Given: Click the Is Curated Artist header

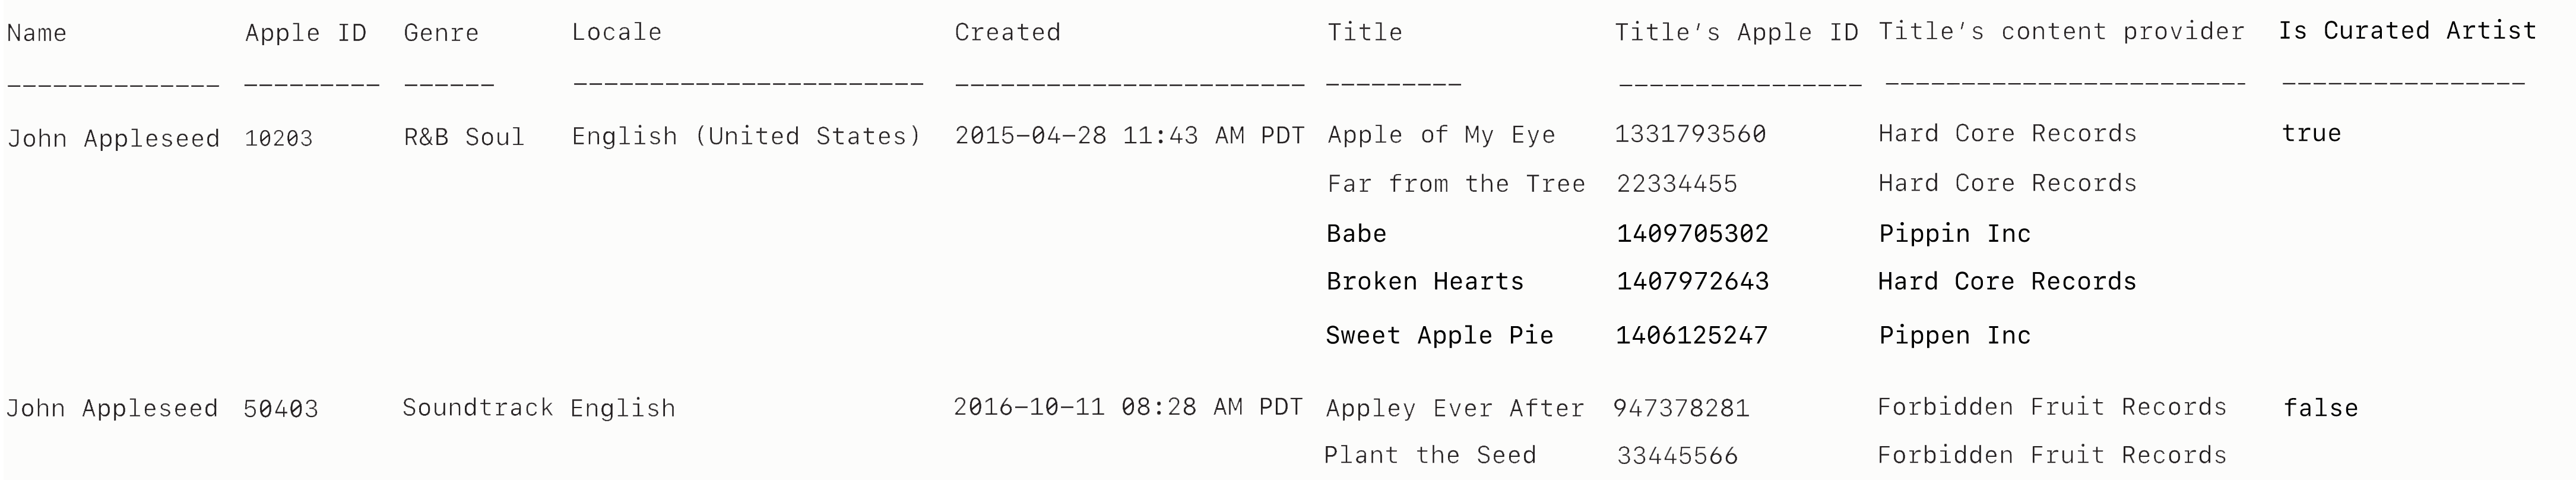Looking at the screenshot, I should (x=2407, y=31).
